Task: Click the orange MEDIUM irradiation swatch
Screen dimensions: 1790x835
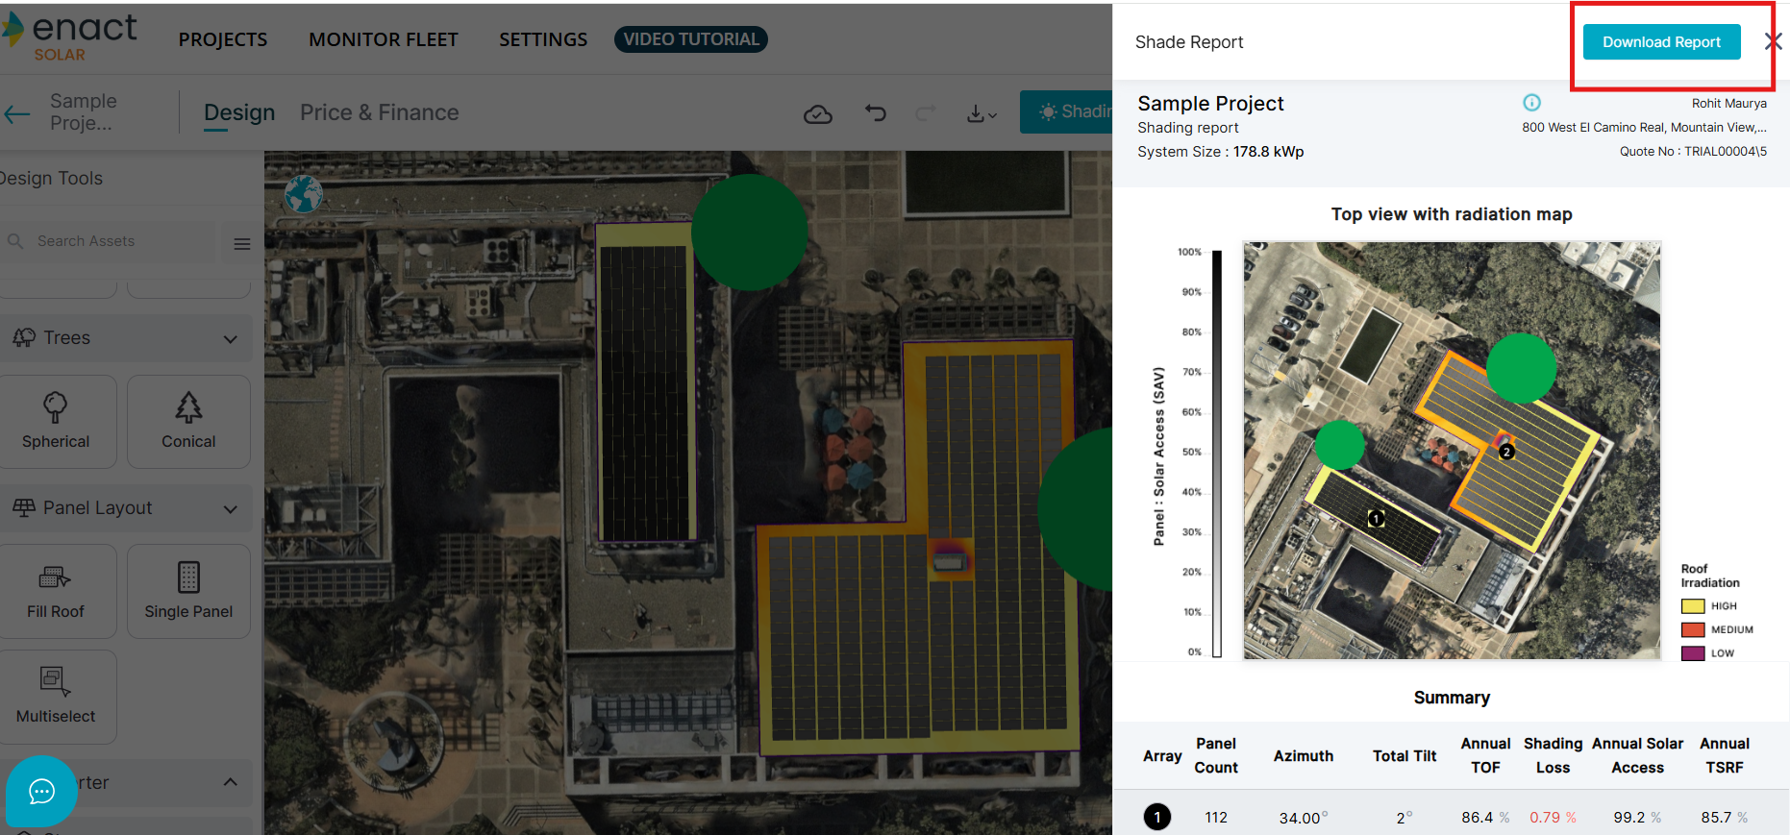Action: (x=1693, y=630)
